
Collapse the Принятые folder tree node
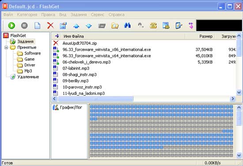pyautogui.click(x=6, y=47)
